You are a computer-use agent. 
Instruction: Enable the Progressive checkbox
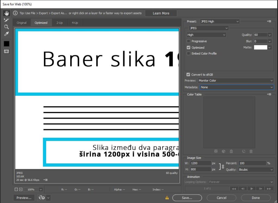(x=188, y=41)
